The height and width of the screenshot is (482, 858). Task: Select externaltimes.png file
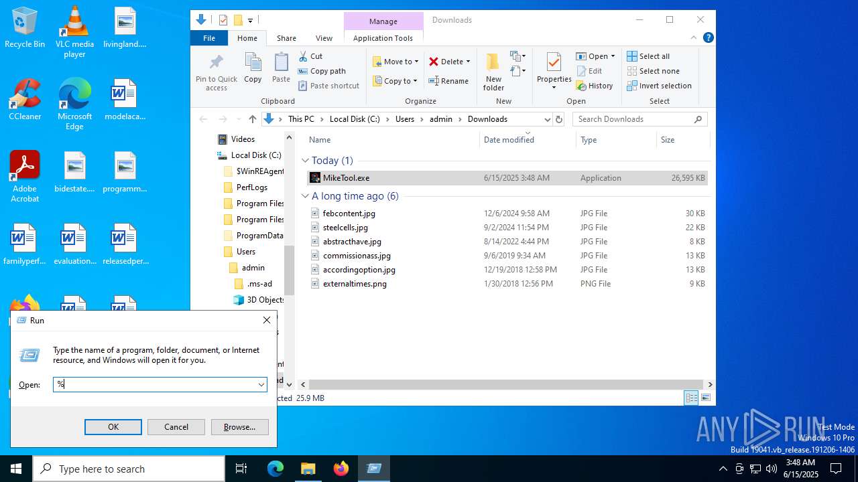pos(355,284)
